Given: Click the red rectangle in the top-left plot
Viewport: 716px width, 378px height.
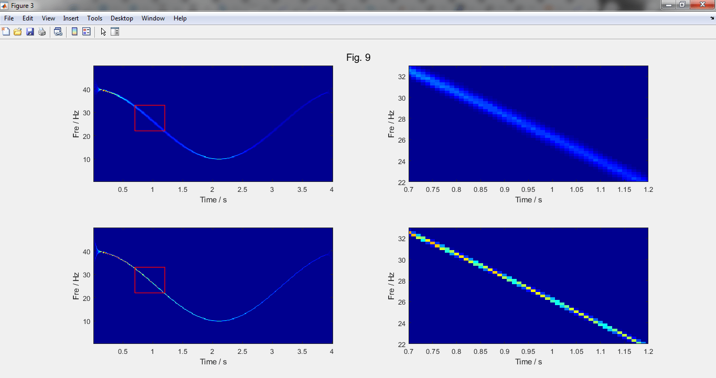Looking at the screenshot, I should point(150,105).
